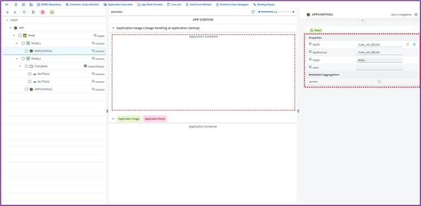
Task: Click the blue icon beside AppID field
Action: point(414,44)
